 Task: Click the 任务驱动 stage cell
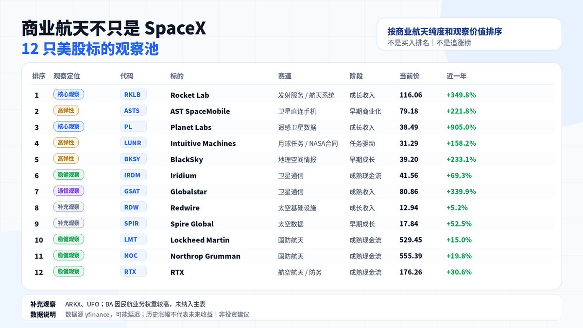[x=362, y=143]
